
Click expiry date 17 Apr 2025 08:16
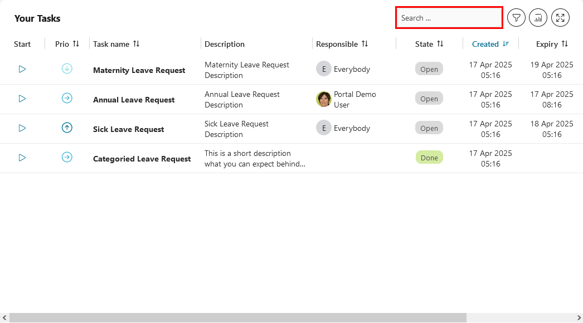pos(552,100)
